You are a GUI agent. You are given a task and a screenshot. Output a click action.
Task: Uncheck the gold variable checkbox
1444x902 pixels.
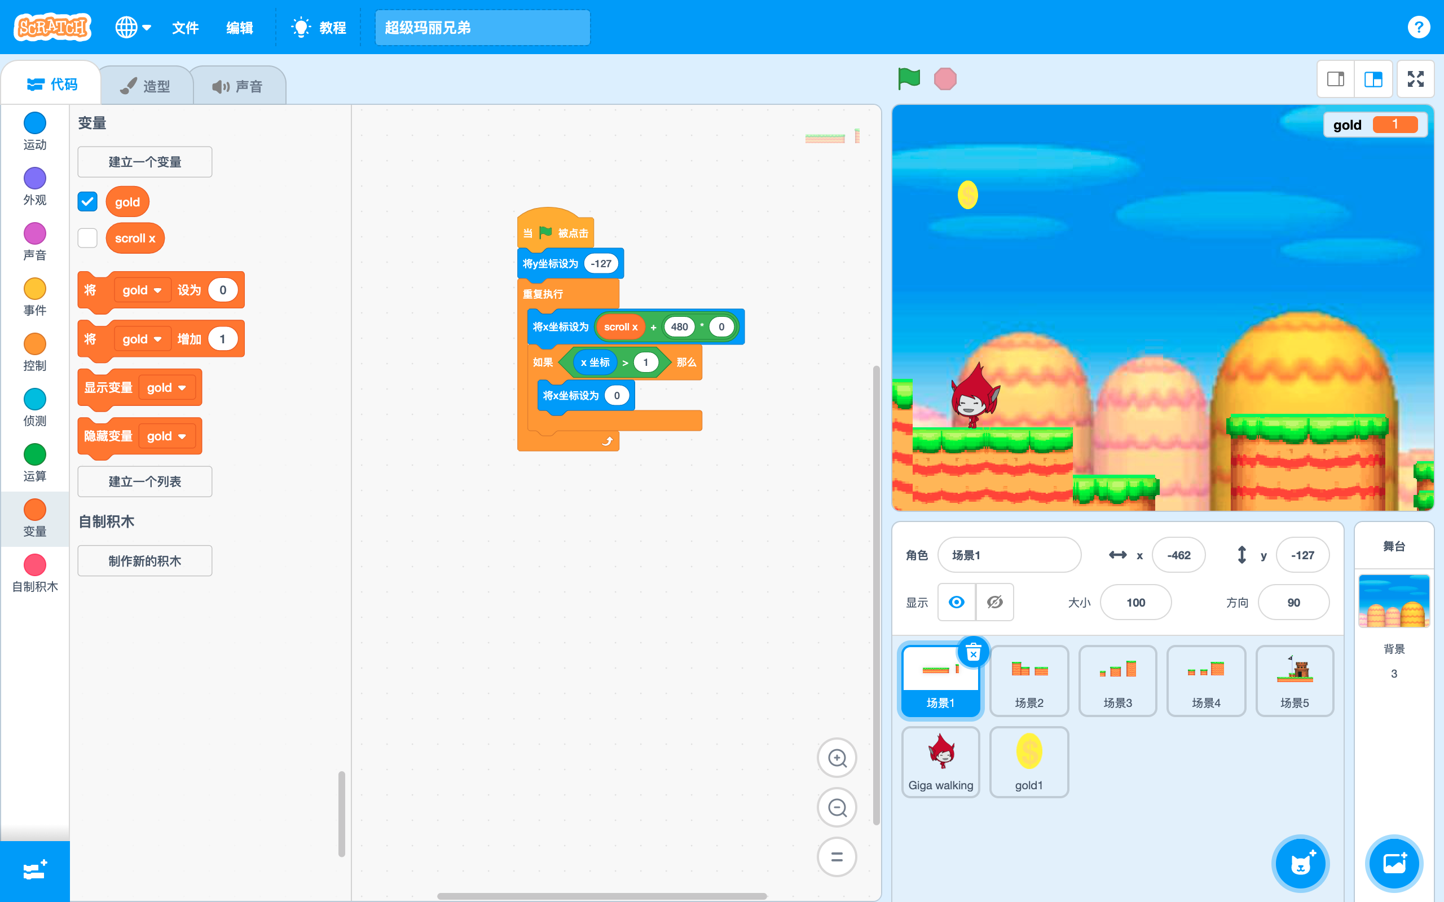click(x=87, y=202)
